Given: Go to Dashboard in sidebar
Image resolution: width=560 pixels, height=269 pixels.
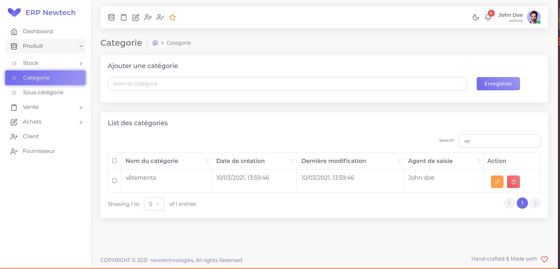Looking at the screenshot, I should pos(38,31).
